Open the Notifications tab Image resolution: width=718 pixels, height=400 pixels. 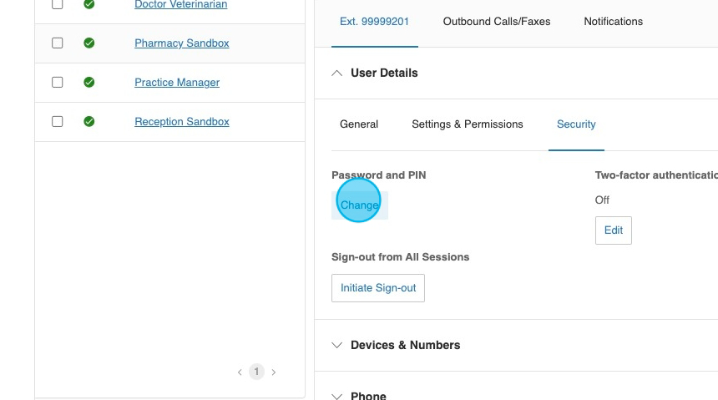(x=614, y=22)
